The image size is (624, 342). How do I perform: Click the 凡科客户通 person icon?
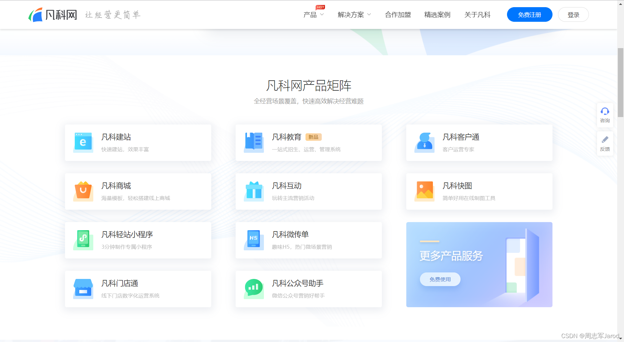click(424, 142)
